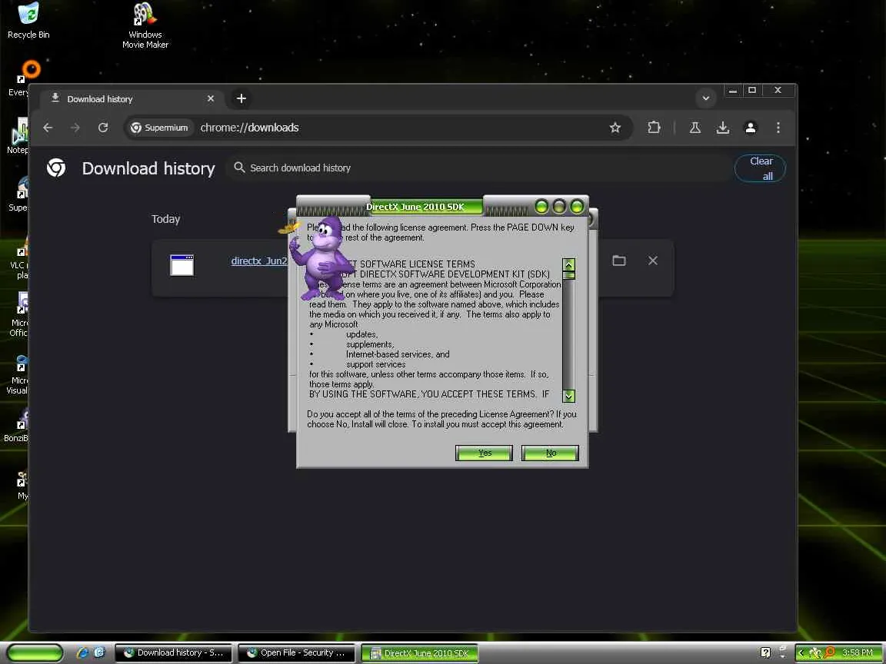Select the Download history tab

(131, 99)
